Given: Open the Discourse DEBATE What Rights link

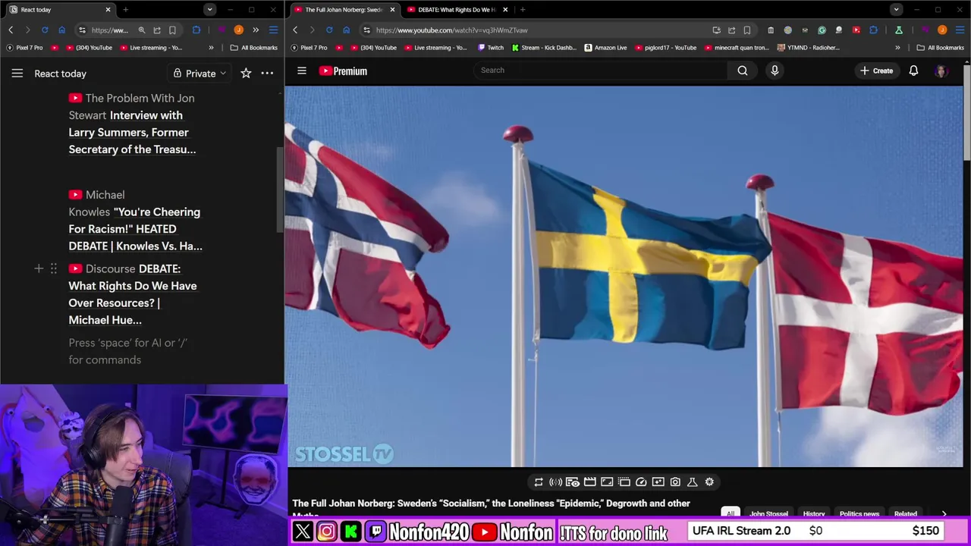Looking at the screenshot, I should click(133, 294).
